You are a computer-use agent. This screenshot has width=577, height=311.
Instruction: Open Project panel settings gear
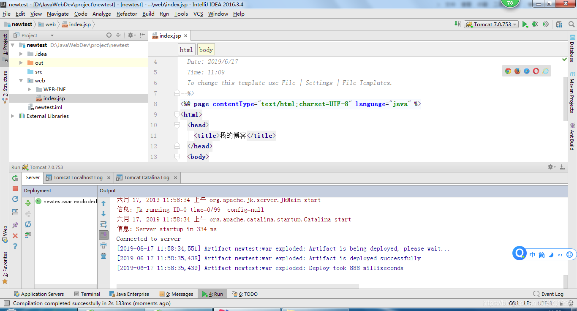pyautogui.click(x=131, y=35)
